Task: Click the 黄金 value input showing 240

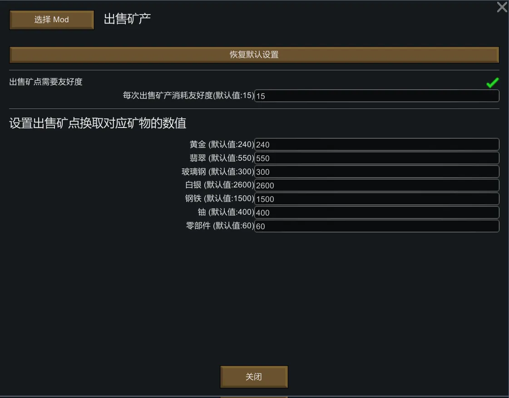Action: [x=376, y=144]
